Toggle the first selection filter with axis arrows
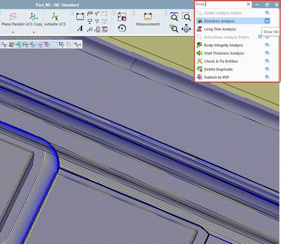The width and height of the screenshot is (281, 244). (4, 44)
